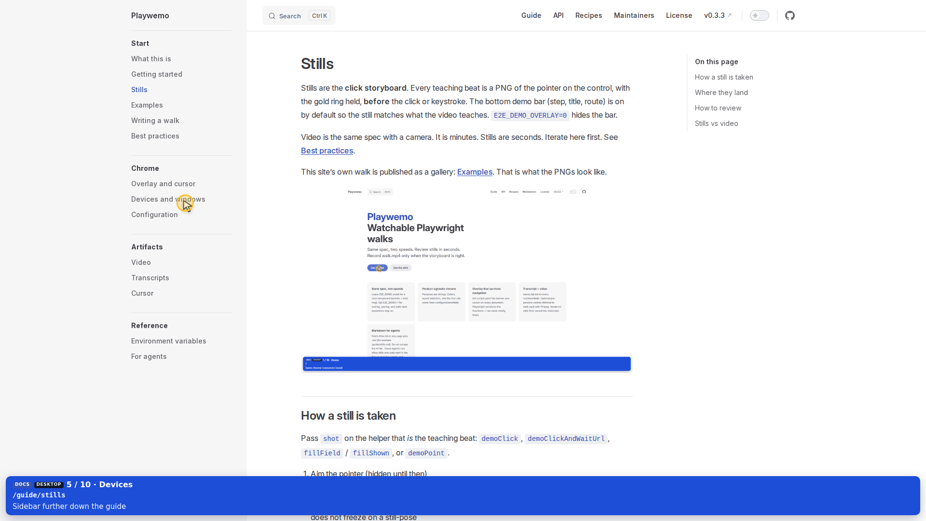Open 'What this is' sidebar page
This screenshot has height=521, width=926.
pos(151,59)
